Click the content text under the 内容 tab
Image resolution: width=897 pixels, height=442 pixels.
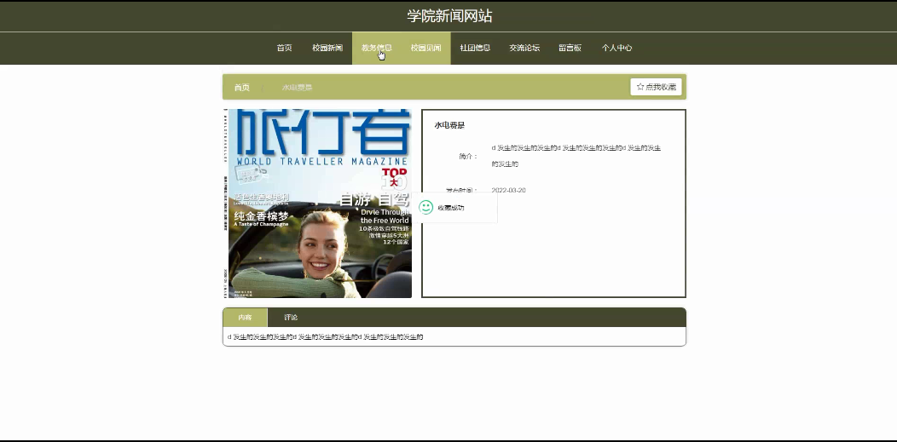tap(325, 337)
